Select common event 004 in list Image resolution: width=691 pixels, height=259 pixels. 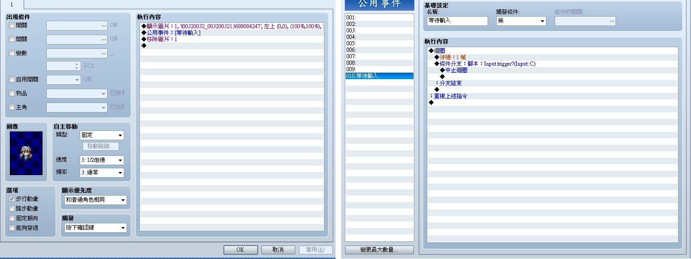[x=380, y=37]
